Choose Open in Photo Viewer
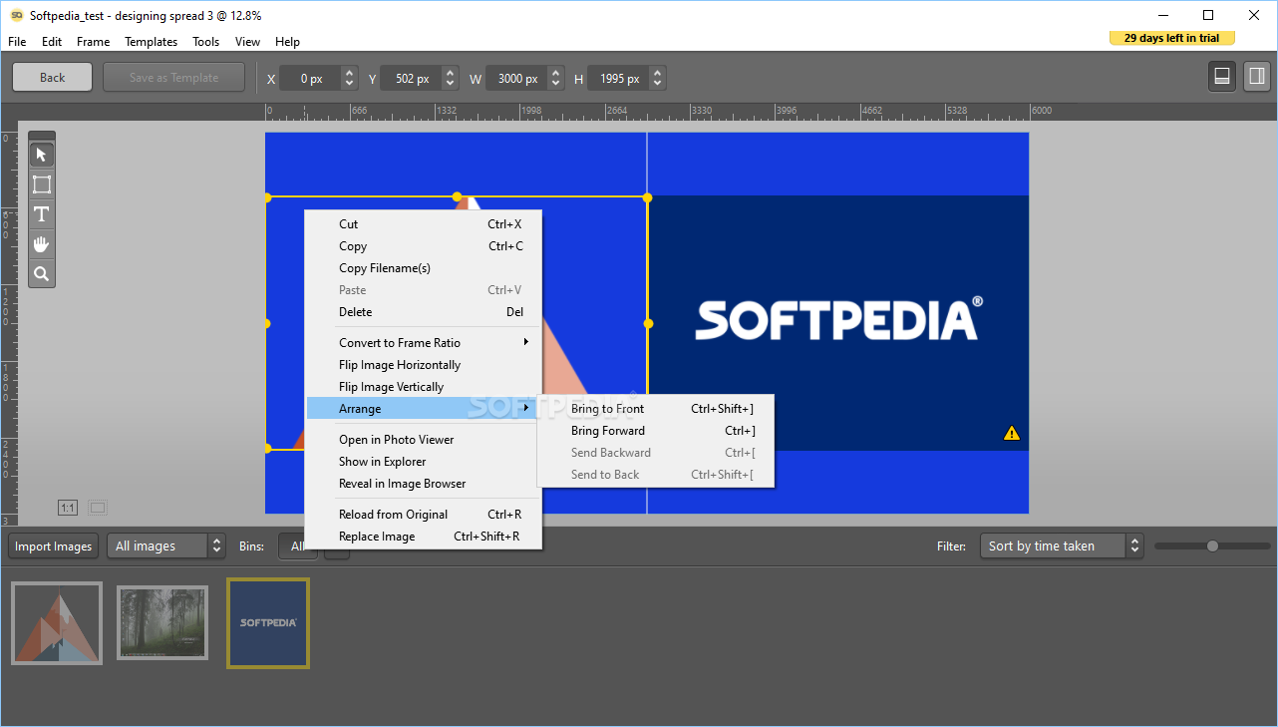This screenshot has height=727, width=1278. pyautogui.click(x=424, y=440)
